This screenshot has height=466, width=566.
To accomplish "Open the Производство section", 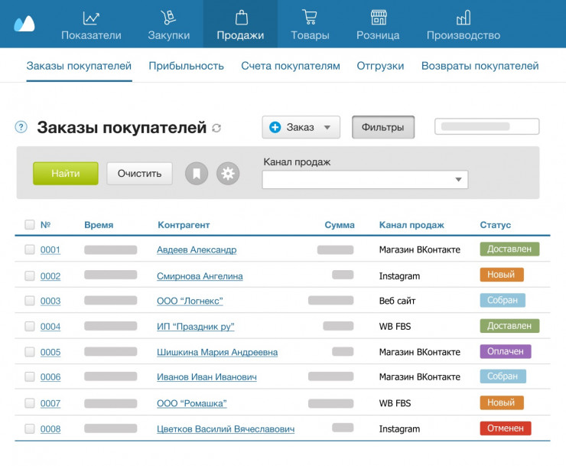I will (x=463, y=24).
